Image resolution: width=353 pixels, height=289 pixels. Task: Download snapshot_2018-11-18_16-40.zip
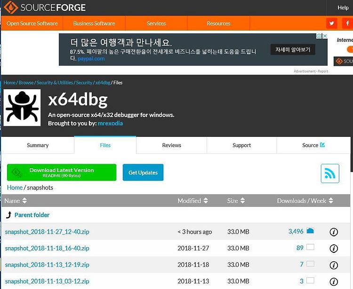point(47,248)
